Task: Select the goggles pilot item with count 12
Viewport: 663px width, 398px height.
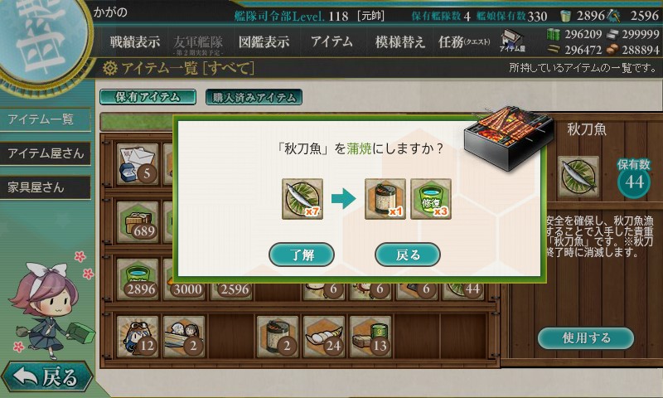Action: coord(138,337)
